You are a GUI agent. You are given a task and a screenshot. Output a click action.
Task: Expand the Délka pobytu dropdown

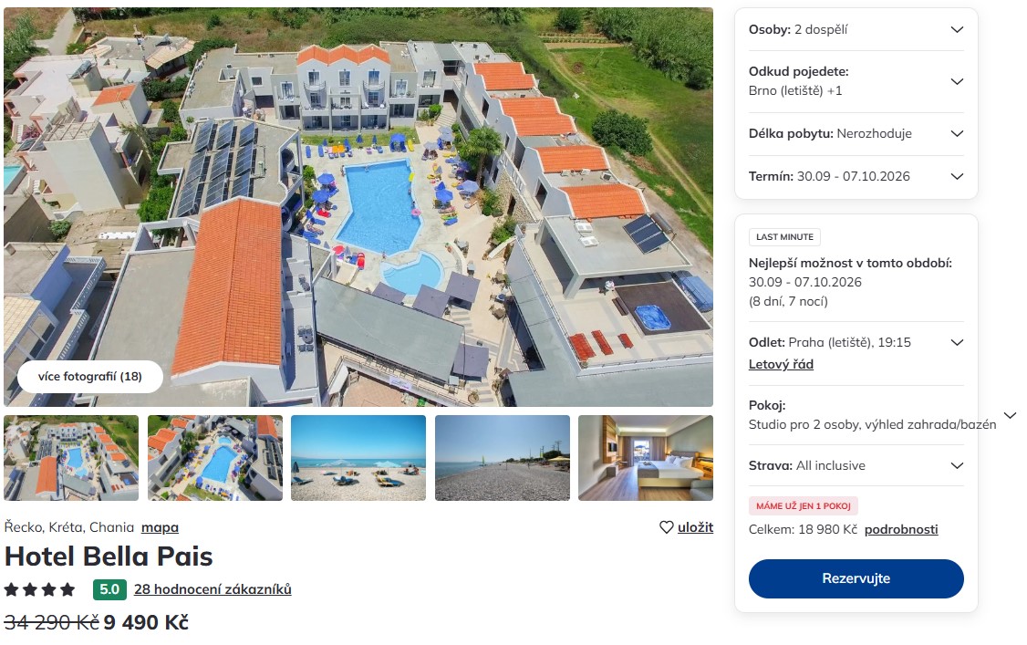point(856,133)
